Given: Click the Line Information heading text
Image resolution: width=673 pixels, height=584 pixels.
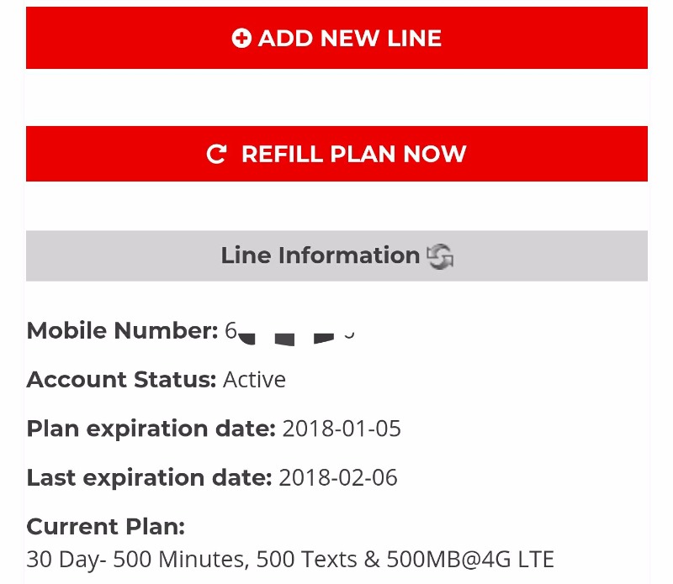Looking at the screenshot, I should point(321,255).
